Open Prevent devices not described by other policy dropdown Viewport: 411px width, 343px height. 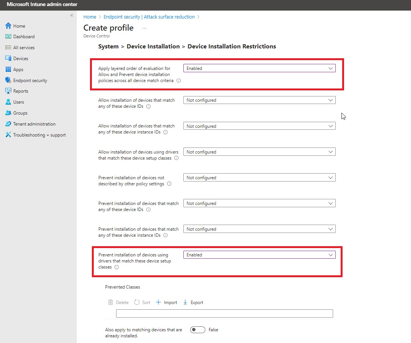259,177
